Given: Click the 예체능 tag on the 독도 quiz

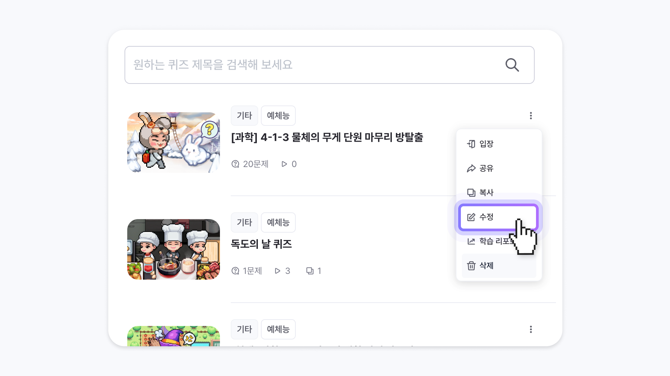Looking at the screenshot, I should point(278,222).
